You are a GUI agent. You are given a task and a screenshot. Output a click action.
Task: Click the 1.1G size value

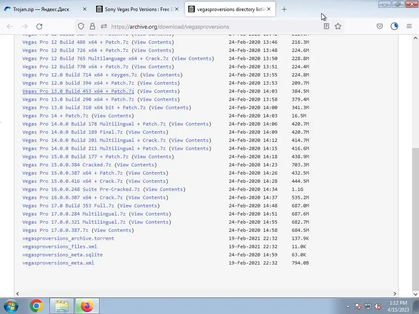pos(297,189)
